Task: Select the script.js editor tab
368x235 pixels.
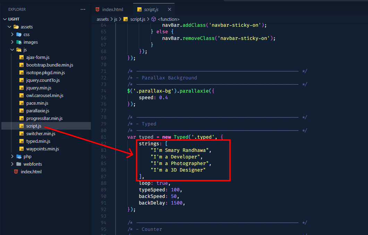Action: (154, 9)
